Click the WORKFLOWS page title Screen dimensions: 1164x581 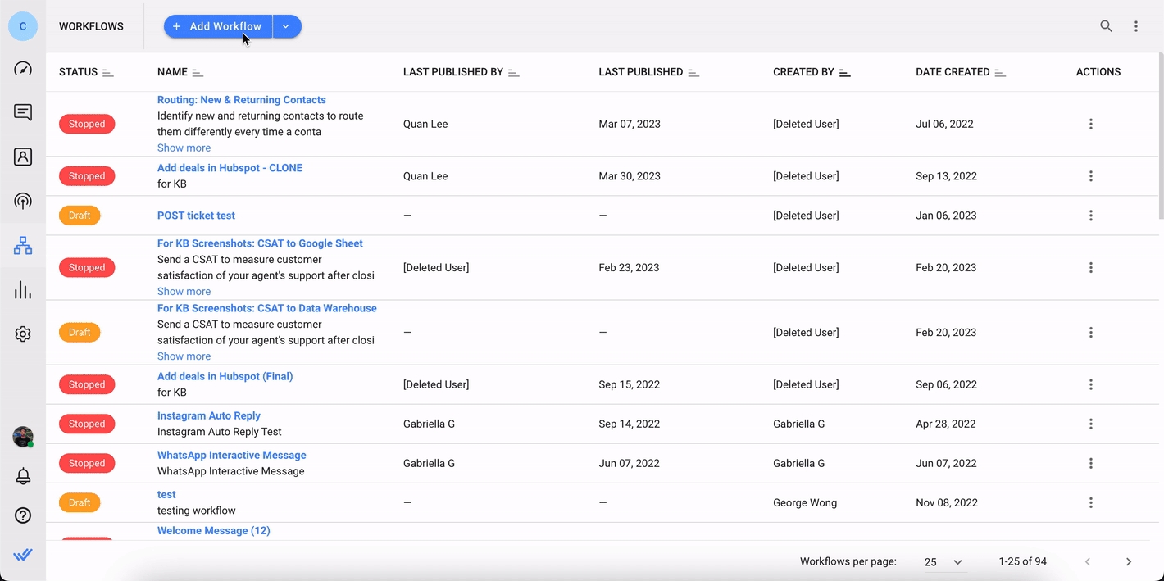(91, 26)
